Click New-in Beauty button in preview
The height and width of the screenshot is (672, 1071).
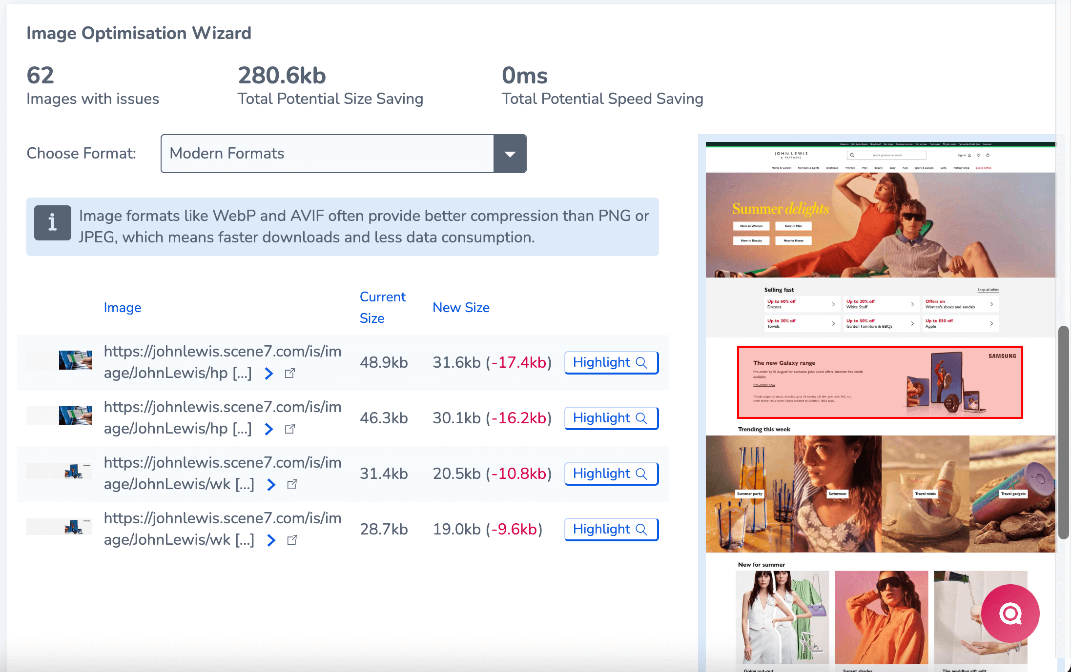751,240
